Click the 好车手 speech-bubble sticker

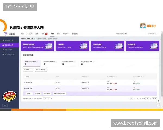pyautogui.click(x=10, y=96)
